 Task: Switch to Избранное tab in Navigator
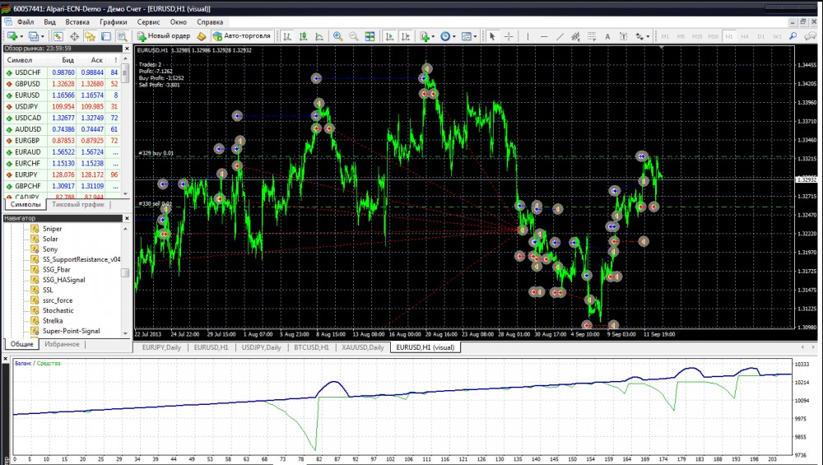[62, 344]
